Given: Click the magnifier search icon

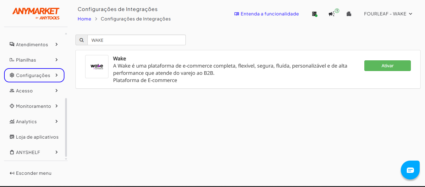Looking at the screenshot, I should pos(81,40).
